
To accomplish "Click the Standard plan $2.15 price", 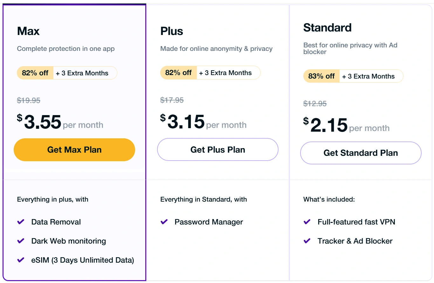I will [329, 125].
